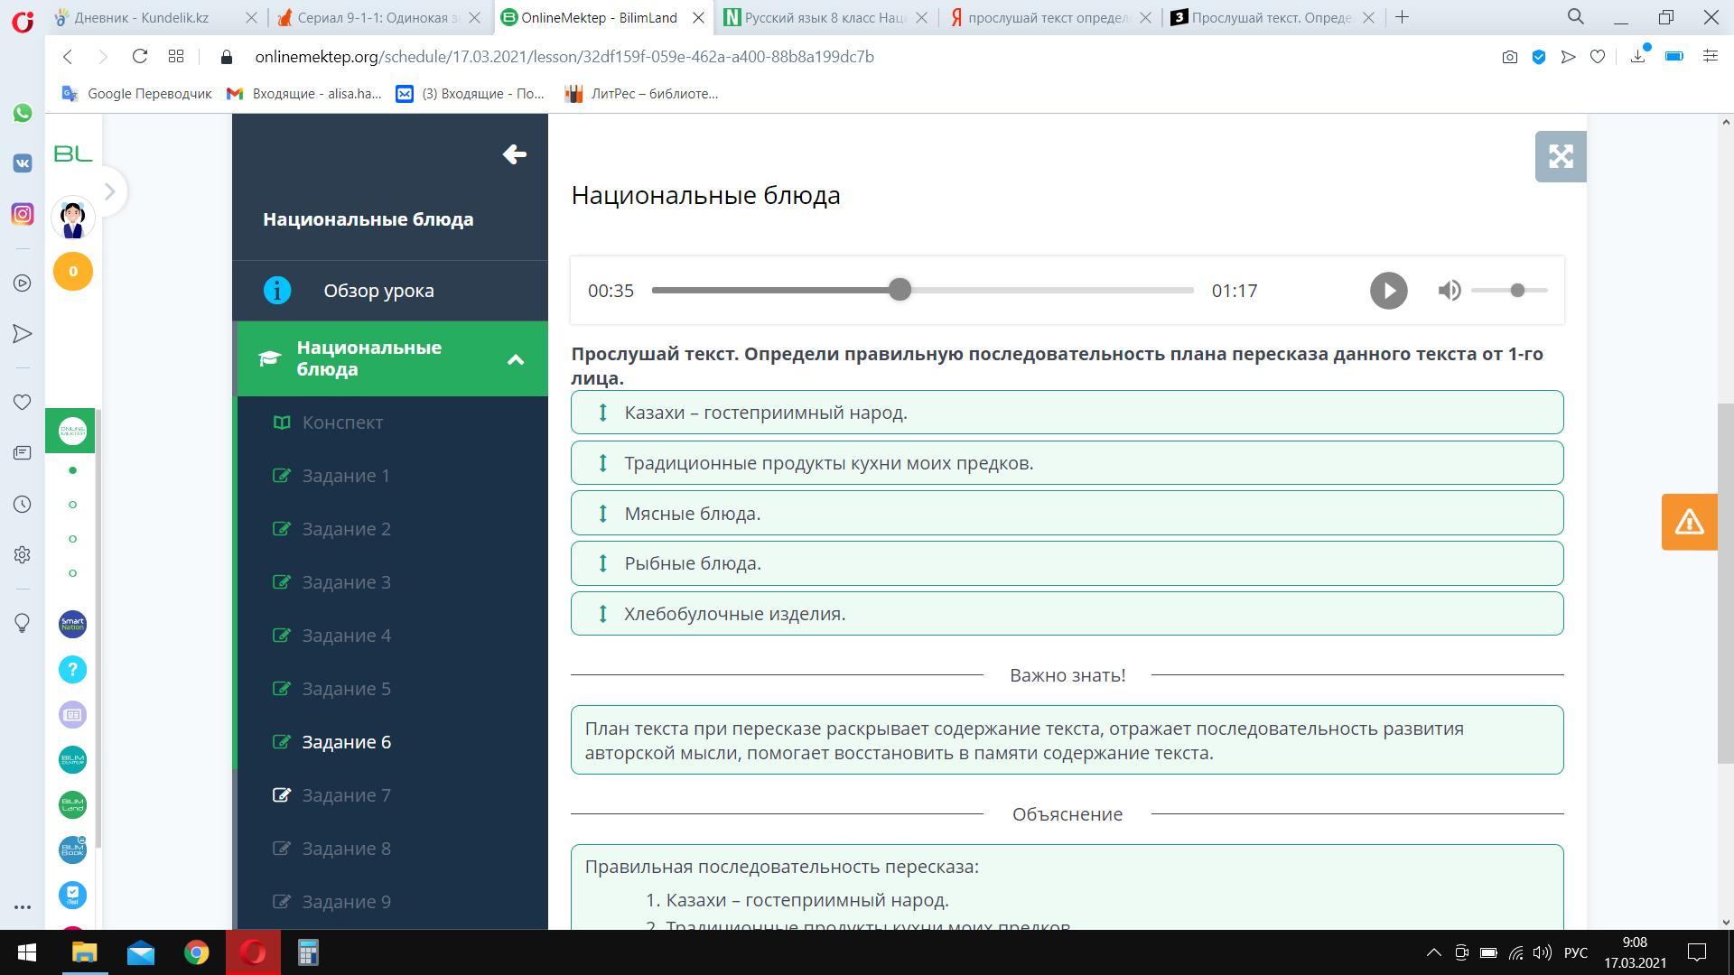Open Instagram in Opera sidebar

[23, 214]
